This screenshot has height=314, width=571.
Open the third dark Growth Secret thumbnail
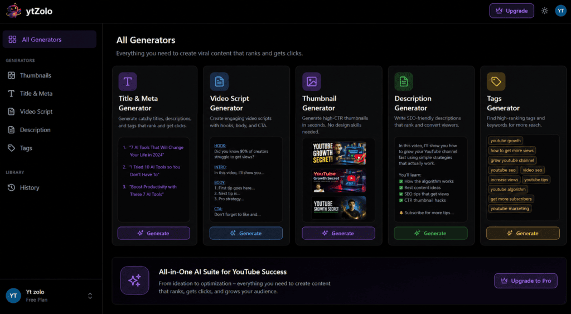(338, 207)
